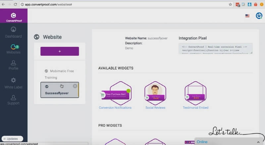Click the globe icon beside Mobimatic Free
Image resolution: width=265 pixels, height=145 pixels.
[46, 71]
